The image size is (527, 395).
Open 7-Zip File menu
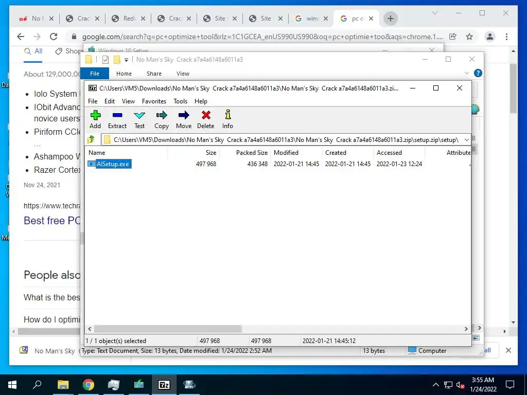point(93,101)
